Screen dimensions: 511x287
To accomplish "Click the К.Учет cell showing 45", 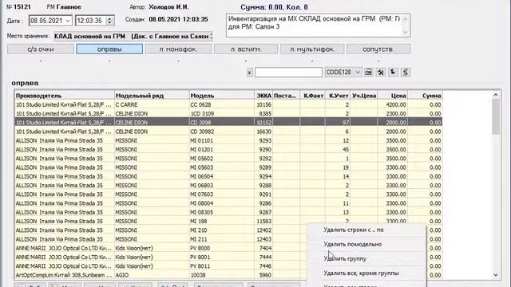I will click(338, 149).
